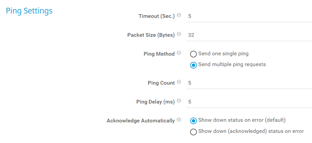Click the 'Ping Method' label text
Viewport: 312px width, 143px height.
[159, 54]
